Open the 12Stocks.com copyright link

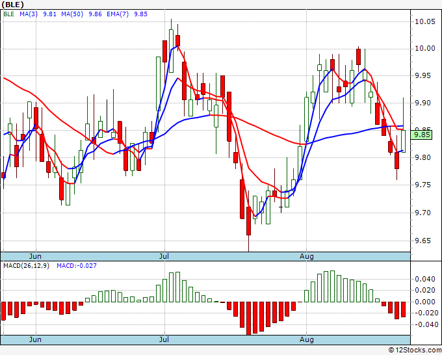pyautogui.click(x=415, y=350)
